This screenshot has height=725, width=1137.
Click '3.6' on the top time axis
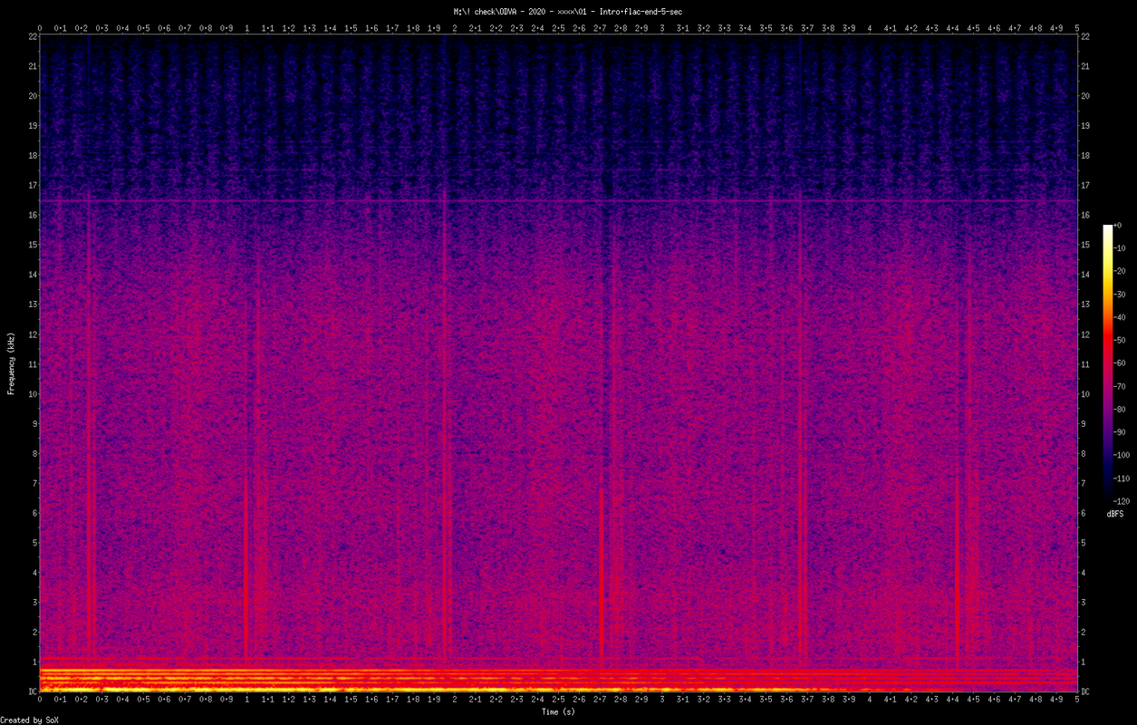coord(786,28)
